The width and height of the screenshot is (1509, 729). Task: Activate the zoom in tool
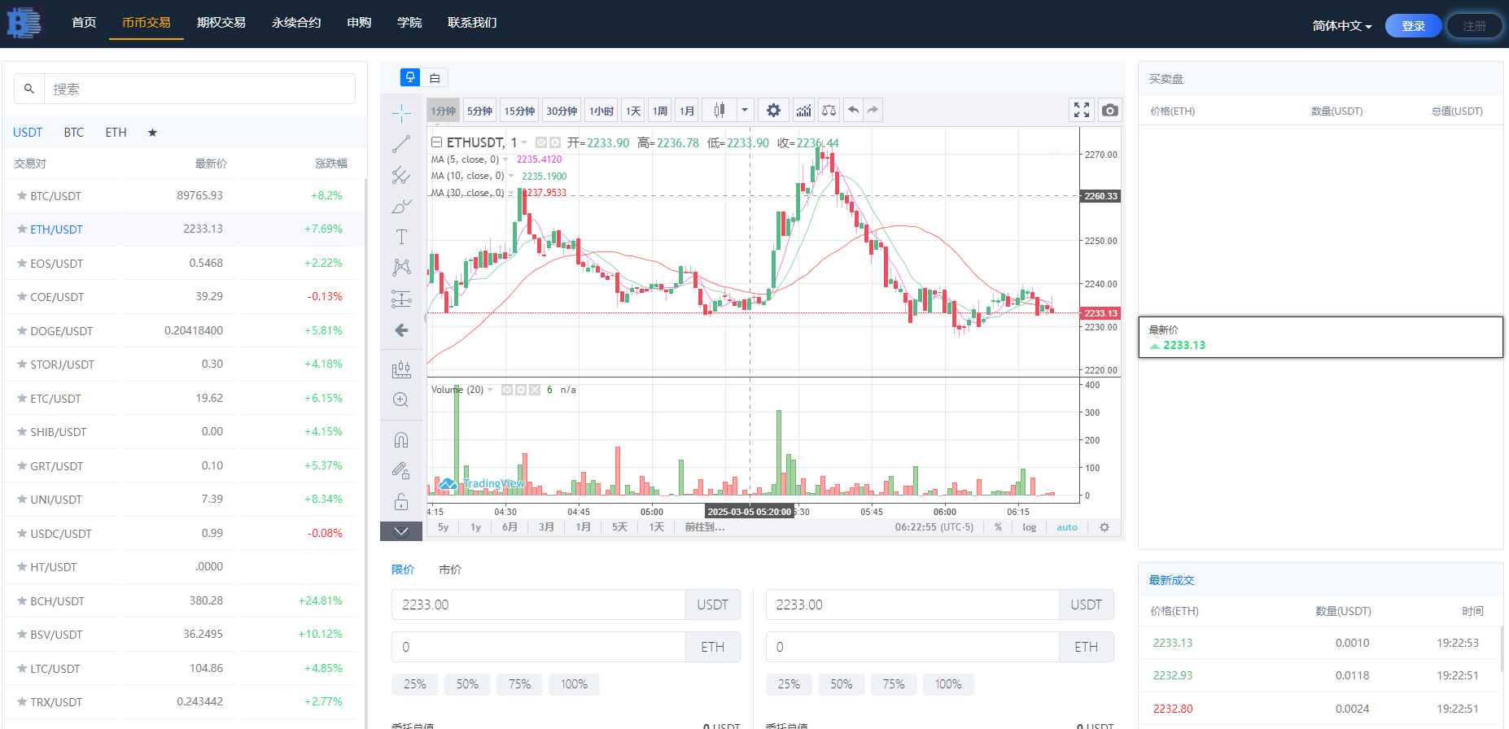click(401, 400)
